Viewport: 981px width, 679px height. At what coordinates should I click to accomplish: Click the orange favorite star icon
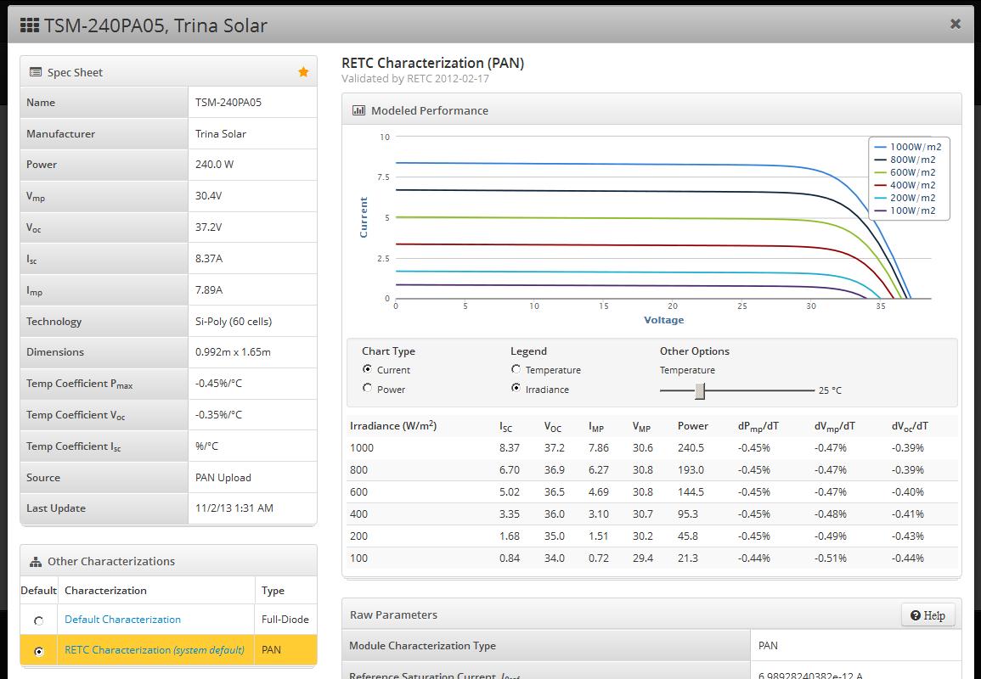point(303,72)
